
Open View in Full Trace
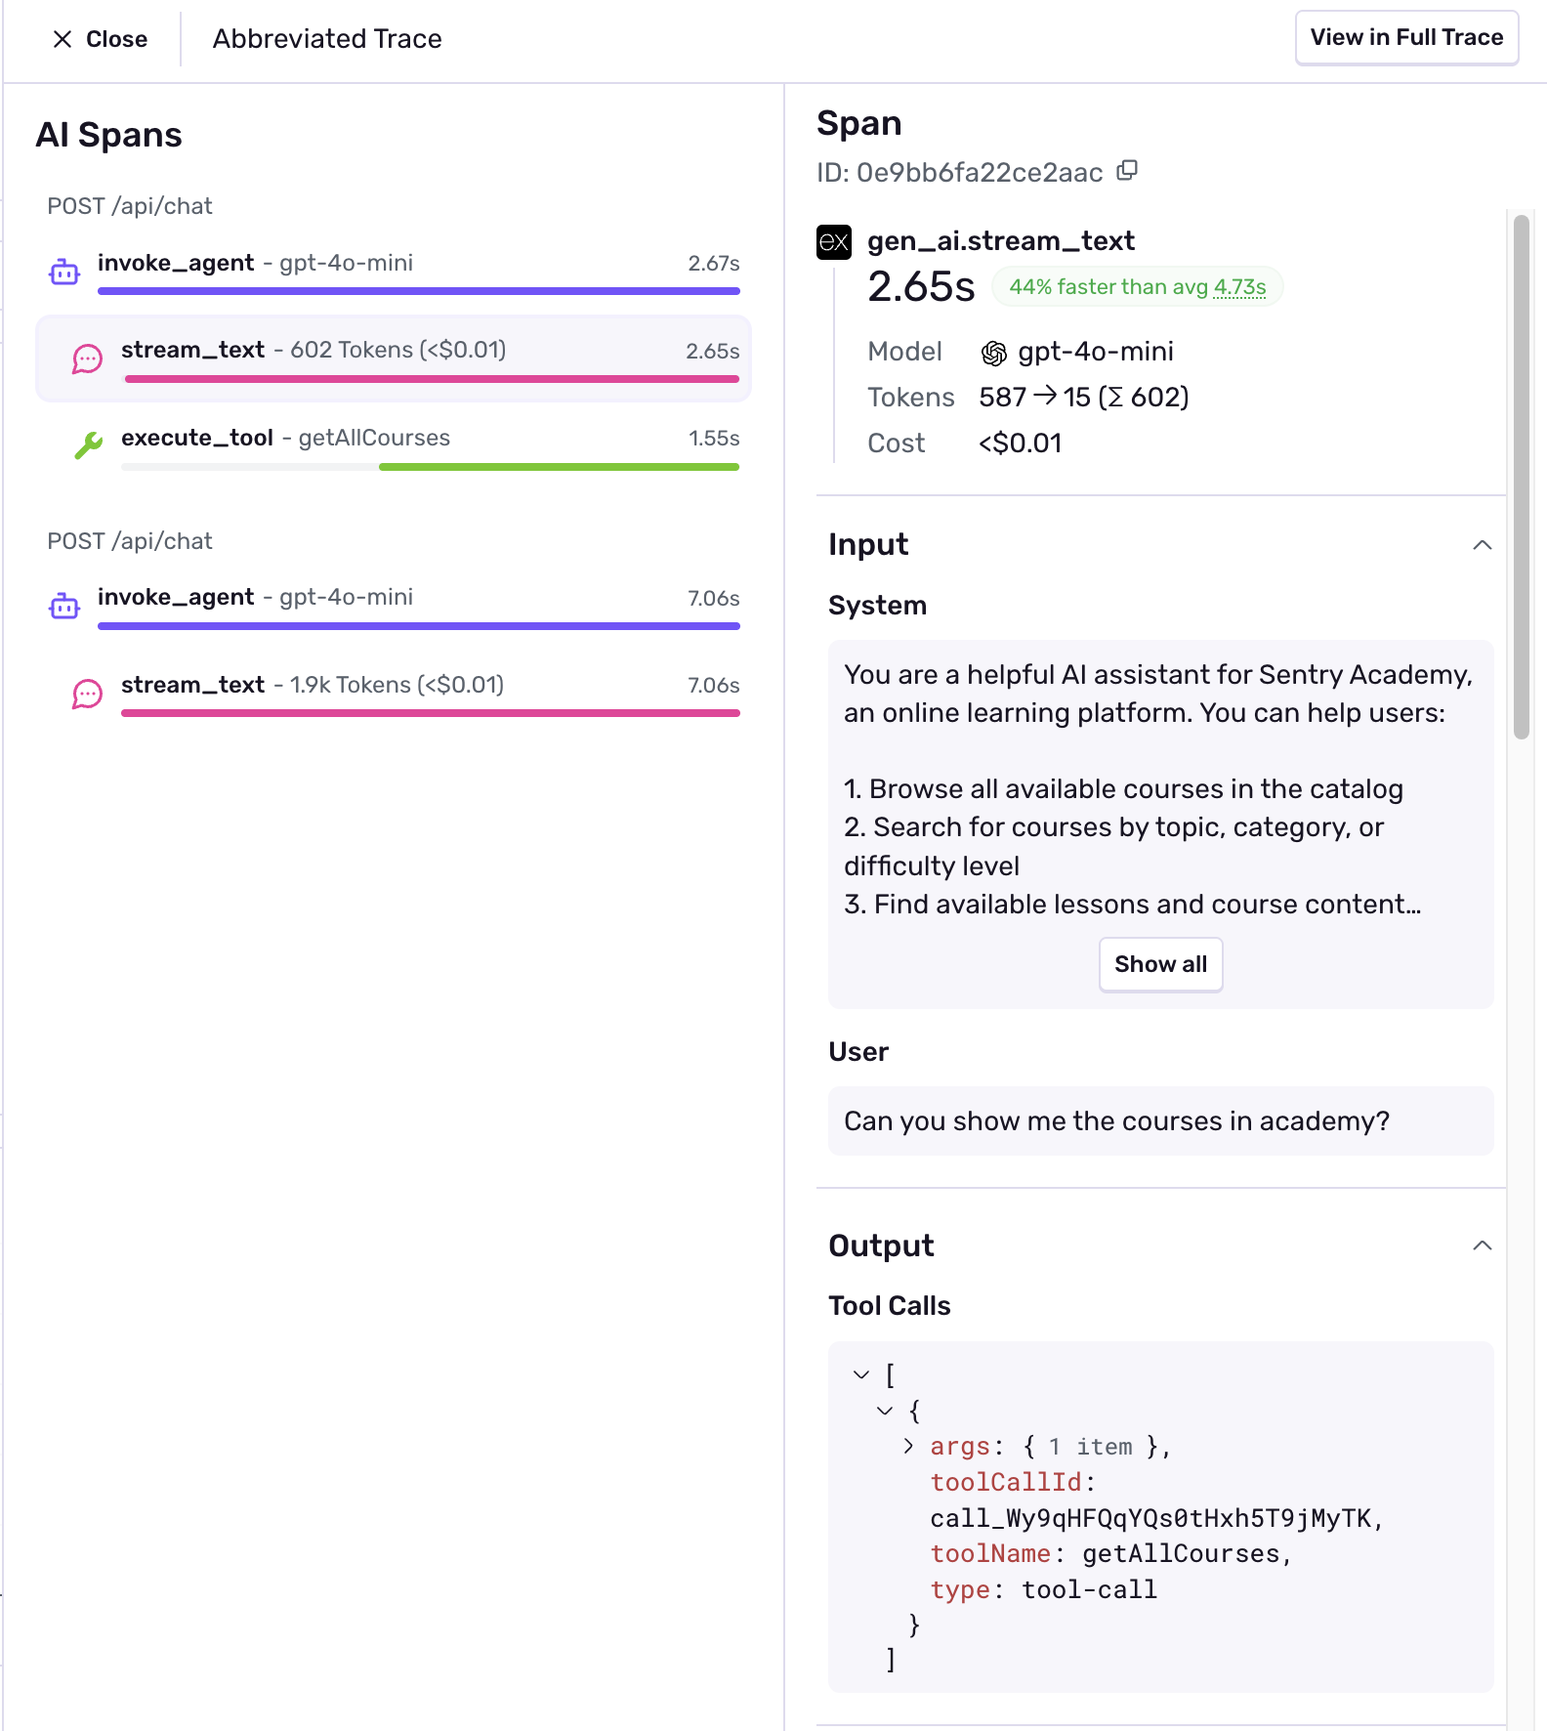(1406, 38)
